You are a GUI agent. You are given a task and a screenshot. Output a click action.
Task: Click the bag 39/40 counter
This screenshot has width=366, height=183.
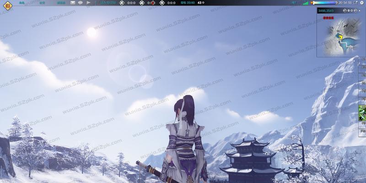pyautogui.click(x=188, y=3)
